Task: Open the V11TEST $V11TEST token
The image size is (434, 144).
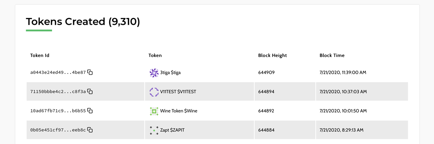Action: tap(178, 92)
